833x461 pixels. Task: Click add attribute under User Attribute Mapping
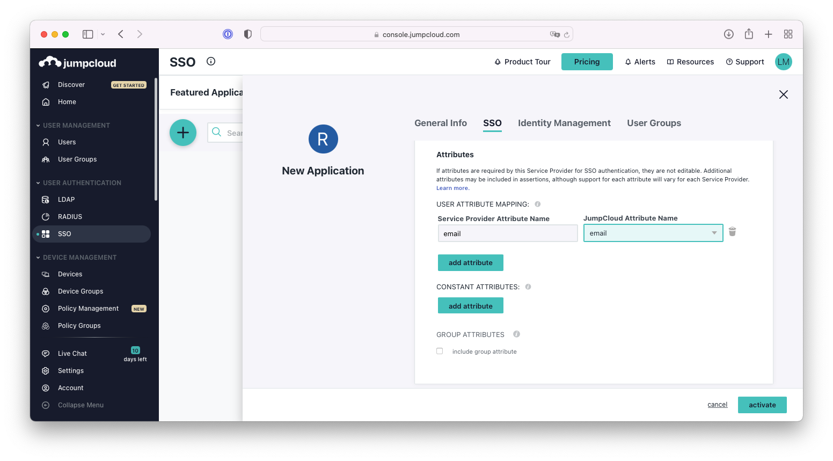(x=471, y=262)
